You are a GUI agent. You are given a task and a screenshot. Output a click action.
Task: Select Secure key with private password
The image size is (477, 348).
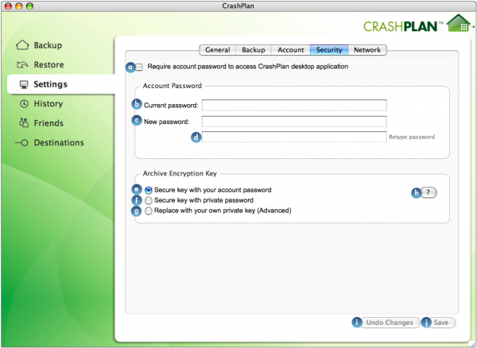148,200
